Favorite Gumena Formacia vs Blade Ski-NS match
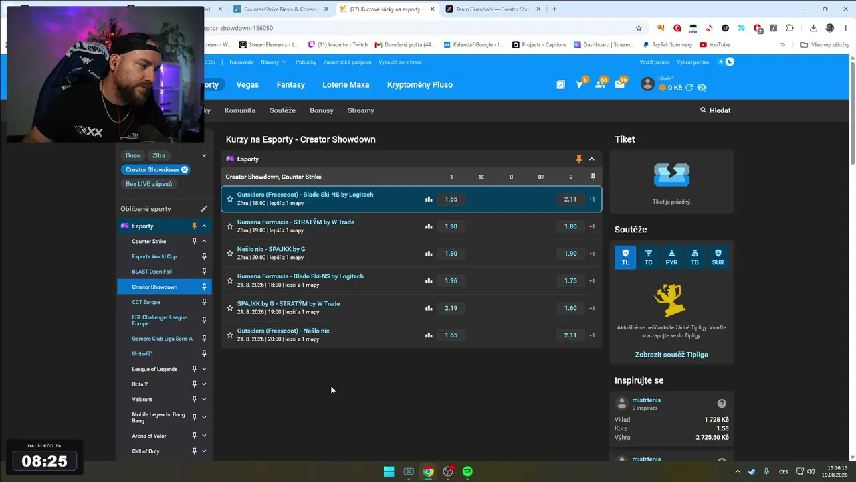856x482 pixels. point(230,280)
